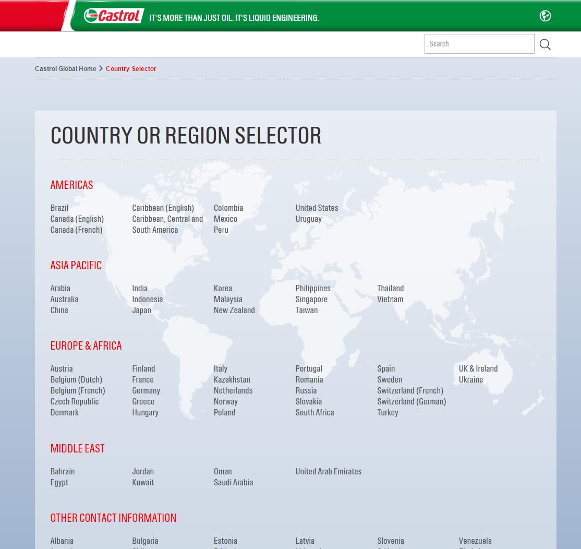Select Turkey

coord(388,413)
